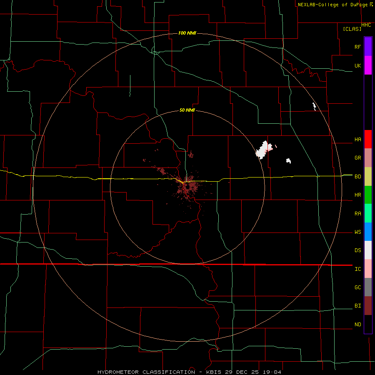The height and width of the screenshot is (375, 375).
Task: Click the light green RA legend swatch
Action: 368,213
